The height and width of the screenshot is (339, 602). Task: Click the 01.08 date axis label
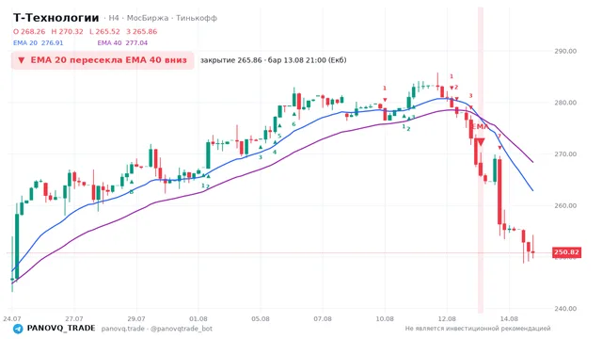(198, 318)
